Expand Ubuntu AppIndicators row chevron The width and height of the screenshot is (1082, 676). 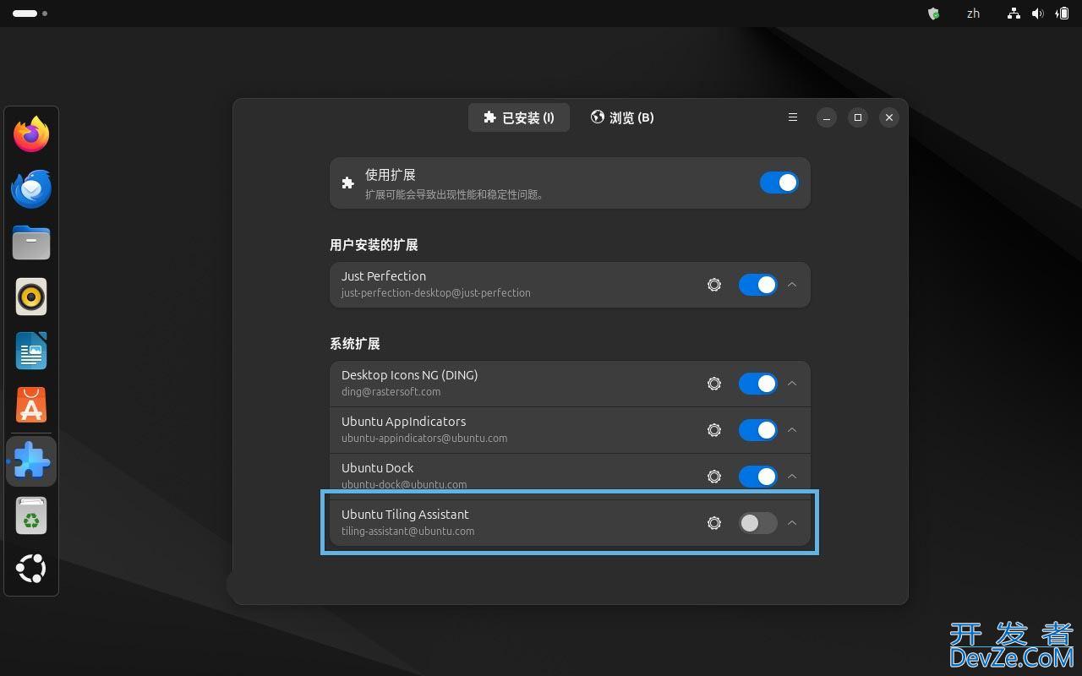[792, 430]
